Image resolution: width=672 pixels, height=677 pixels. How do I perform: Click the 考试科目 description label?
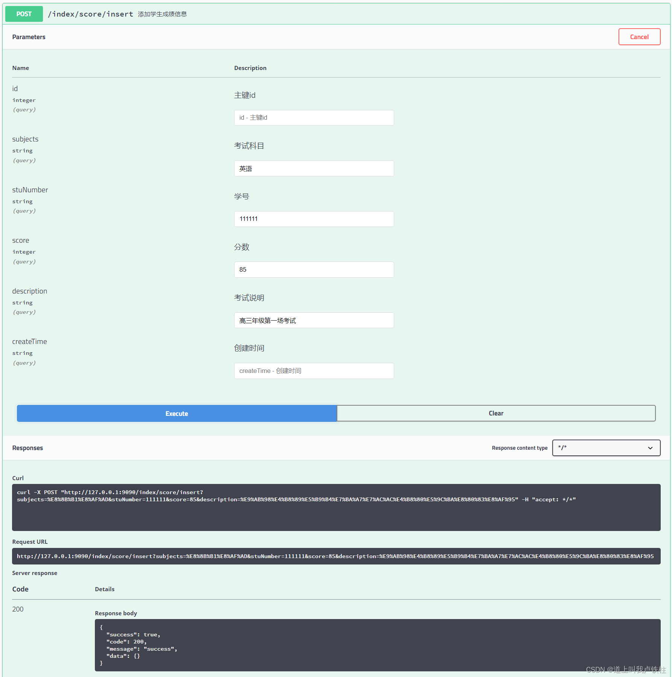249,146
